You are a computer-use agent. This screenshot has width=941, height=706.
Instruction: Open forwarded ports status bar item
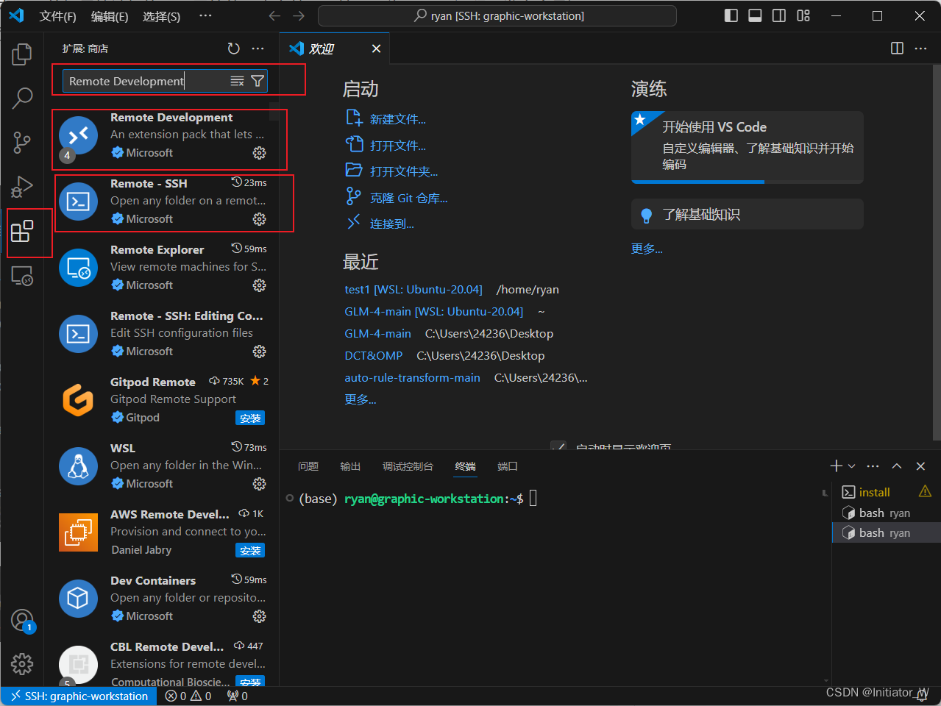(237, 696)
